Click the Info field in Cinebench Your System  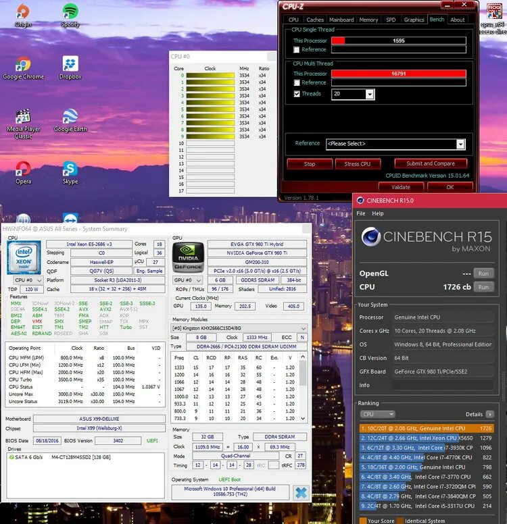(443, 386)
